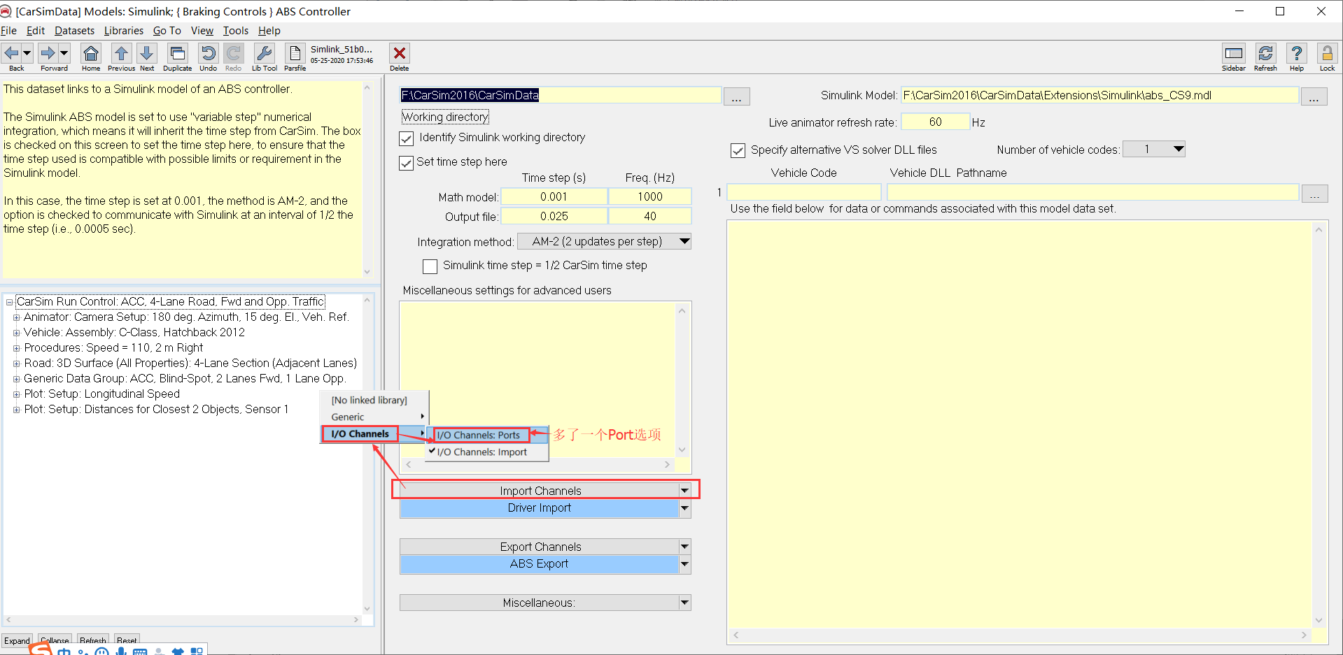Click the Expand tree button
Screen dimensions: 1343x655
(17, 640)
